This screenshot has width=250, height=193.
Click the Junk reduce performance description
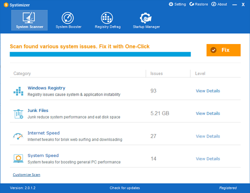[74, 117]
